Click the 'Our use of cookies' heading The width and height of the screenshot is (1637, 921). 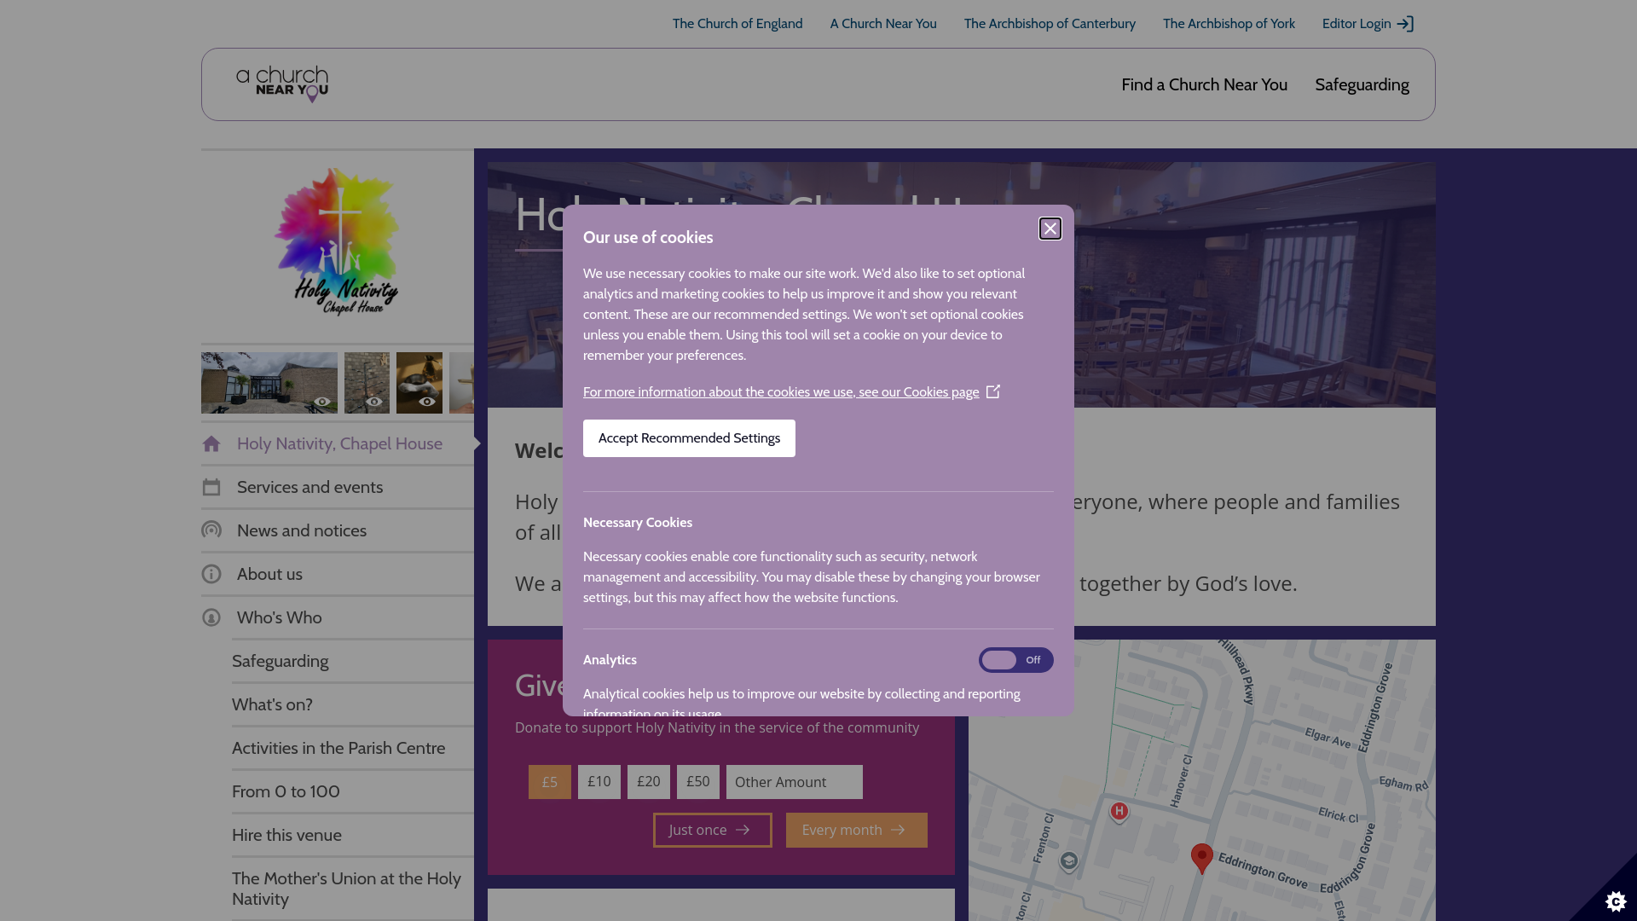[648, 238]
